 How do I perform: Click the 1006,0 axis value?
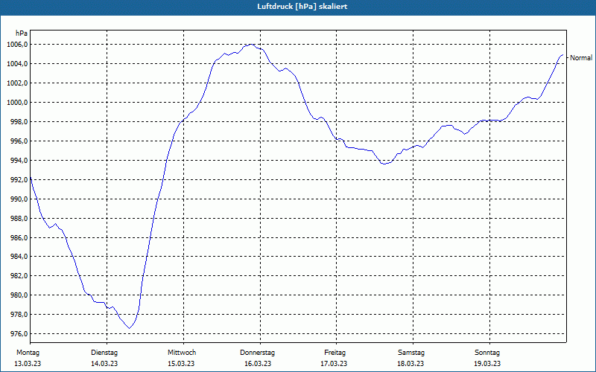17,45
